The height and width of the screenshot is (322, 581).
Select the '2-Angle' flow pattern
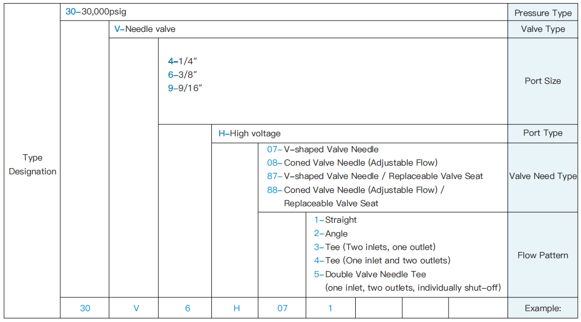(331, 234)
